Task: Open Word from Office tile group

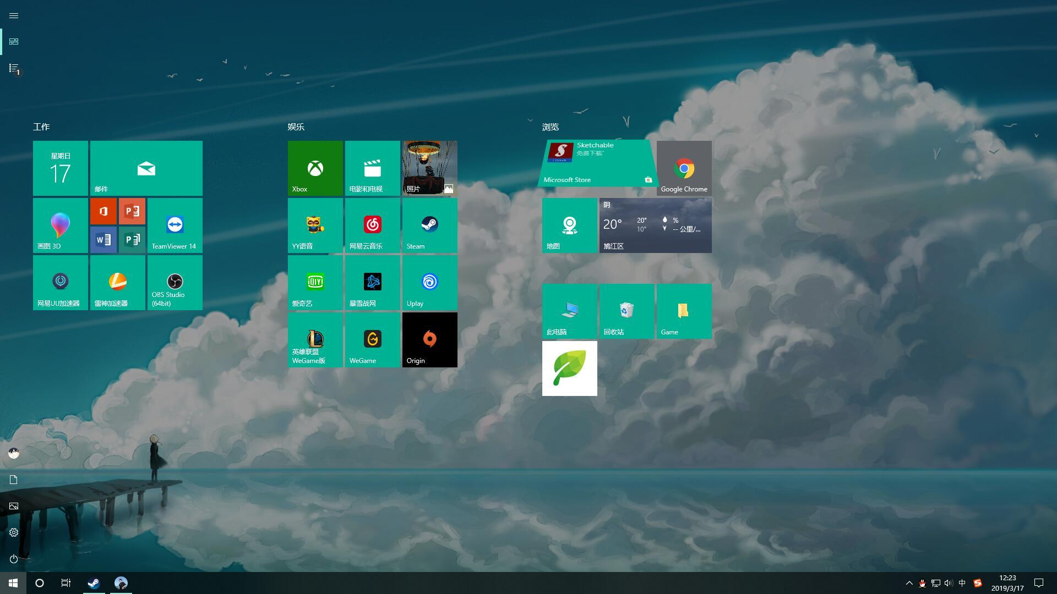Action: (103, 240)
